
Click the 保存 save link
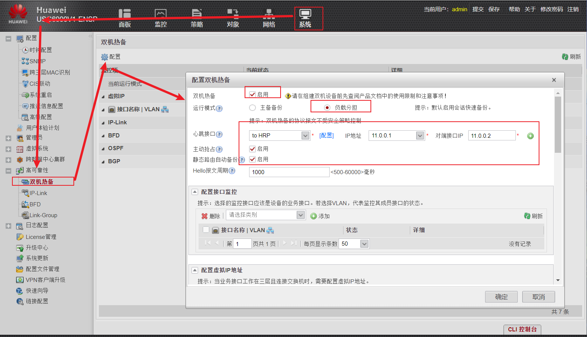tap(494, 9)
